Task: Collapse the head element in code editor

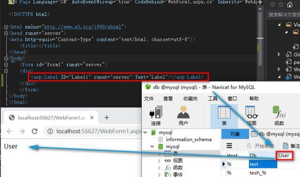Action: point(6,33)
